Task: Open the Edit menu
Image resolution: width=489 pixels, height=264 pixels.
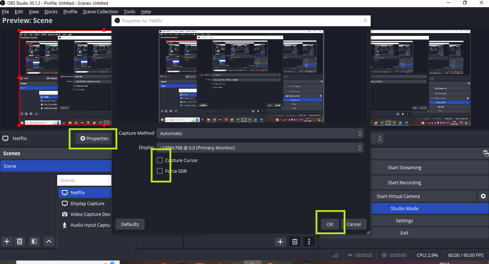Action: tap(19, 11)
